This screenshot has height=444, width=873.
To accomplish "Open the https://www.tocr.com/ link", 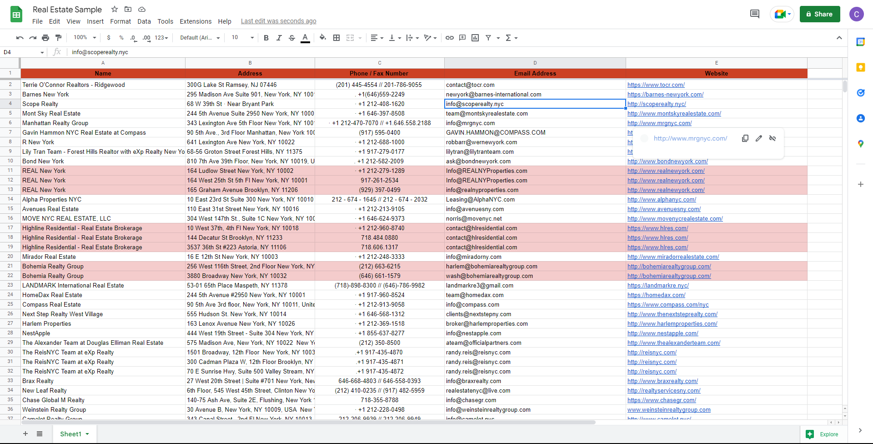I will (x=656, y=85).
